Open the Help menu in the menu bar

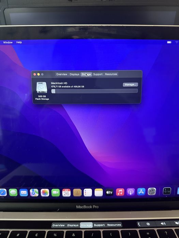[x=19, y=42]
